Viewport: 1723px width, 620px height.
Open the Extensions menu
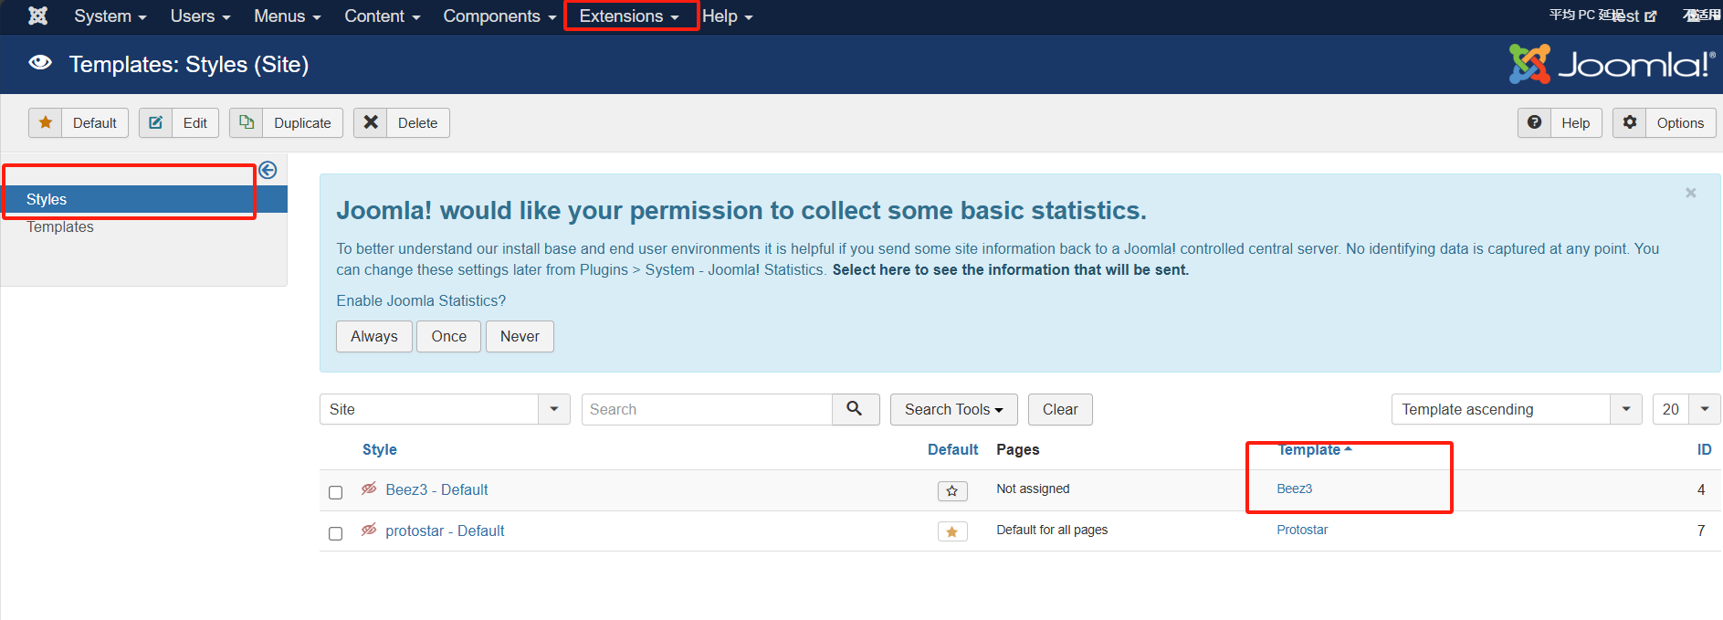pyautogui.click(x=629, y=16)
